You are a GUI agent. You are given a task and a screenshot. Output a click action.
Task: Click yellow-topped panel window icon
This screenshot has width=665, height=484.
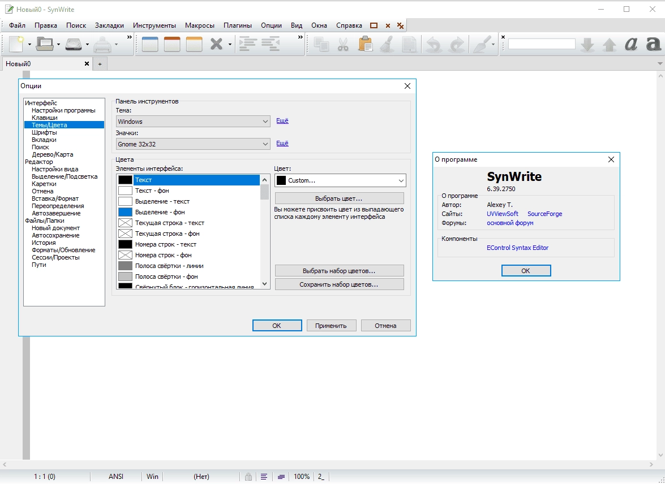[194, 44]
